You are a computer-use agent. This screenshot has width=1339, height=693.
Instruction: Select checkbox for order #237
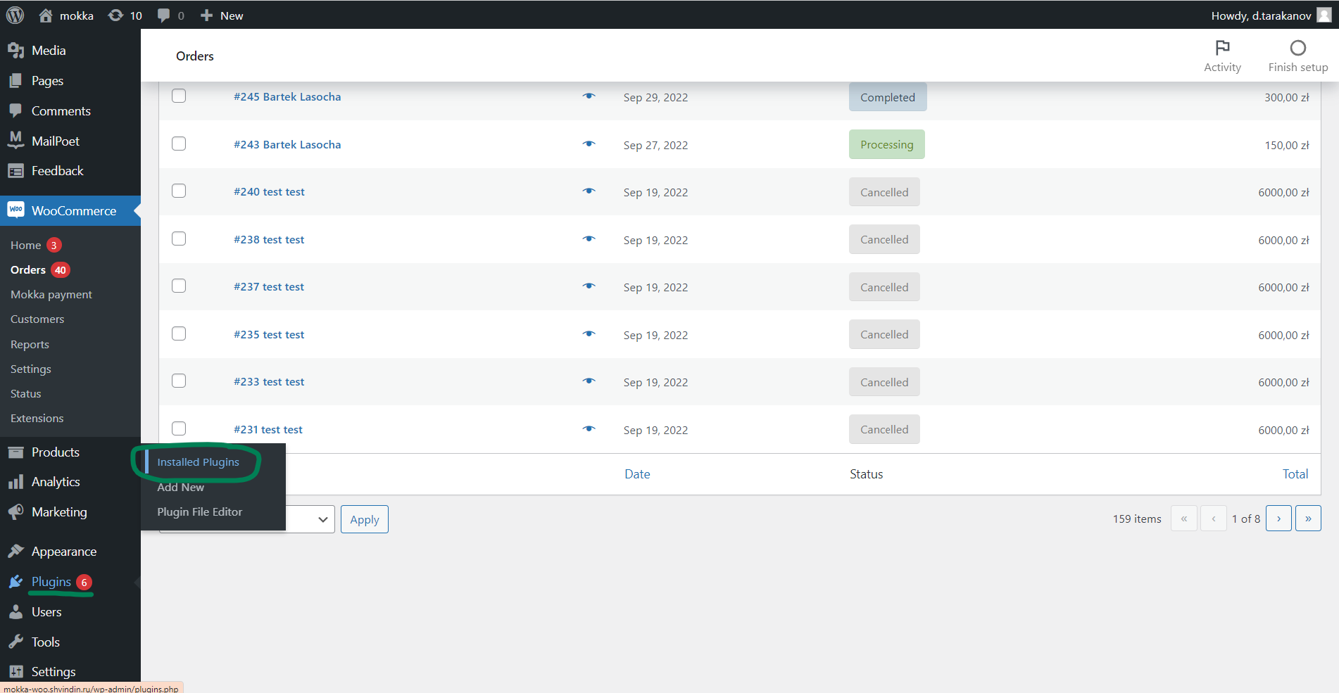(x=179, y=286)
